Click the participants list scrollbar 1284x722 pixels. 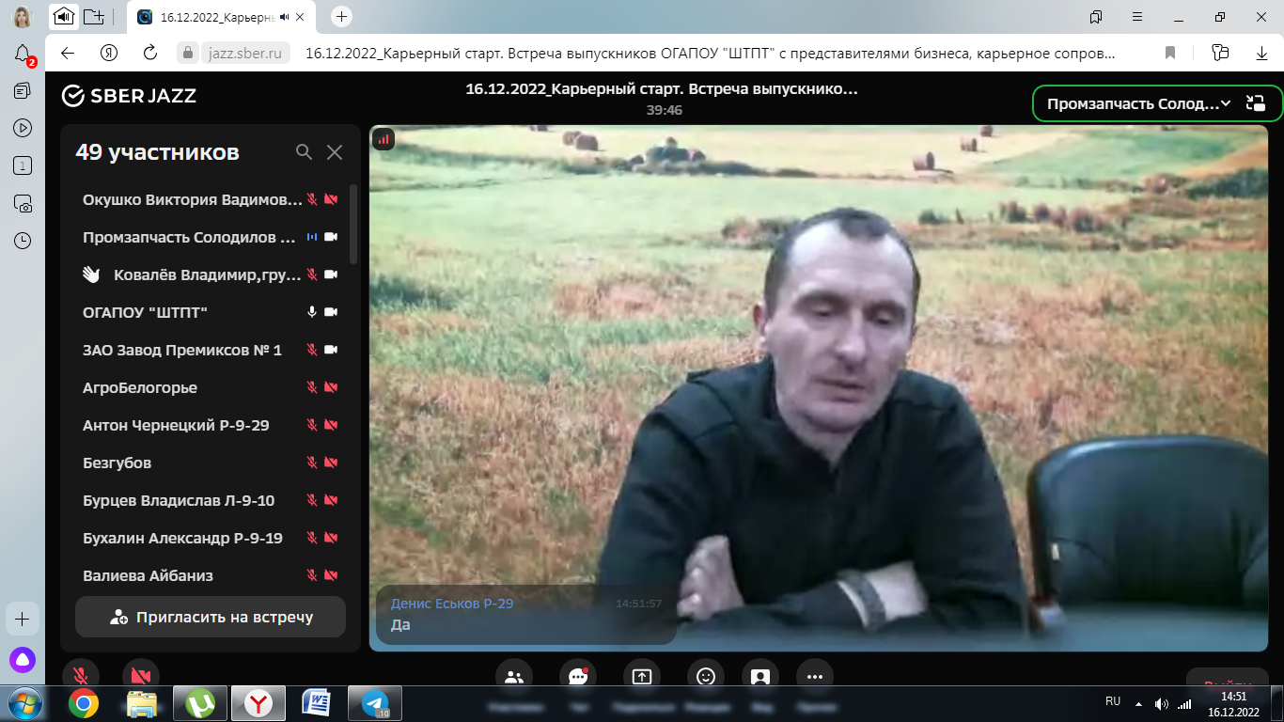point(353,224)
